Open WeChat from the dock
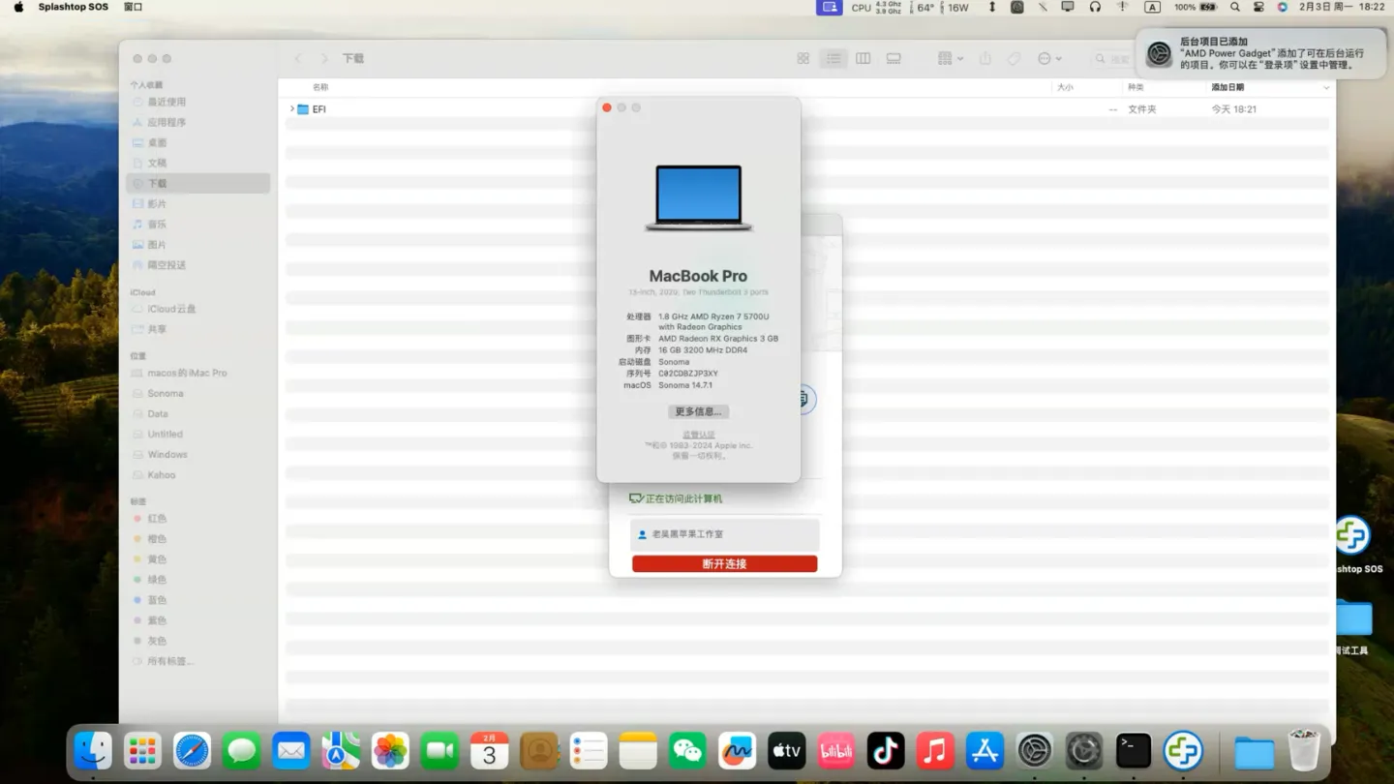The width and height of the screenshot is (1394, 784). (x=687, y=751)
